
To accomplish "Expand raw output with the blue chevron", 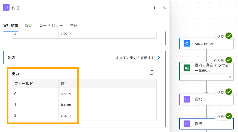I will coord(159,58).
